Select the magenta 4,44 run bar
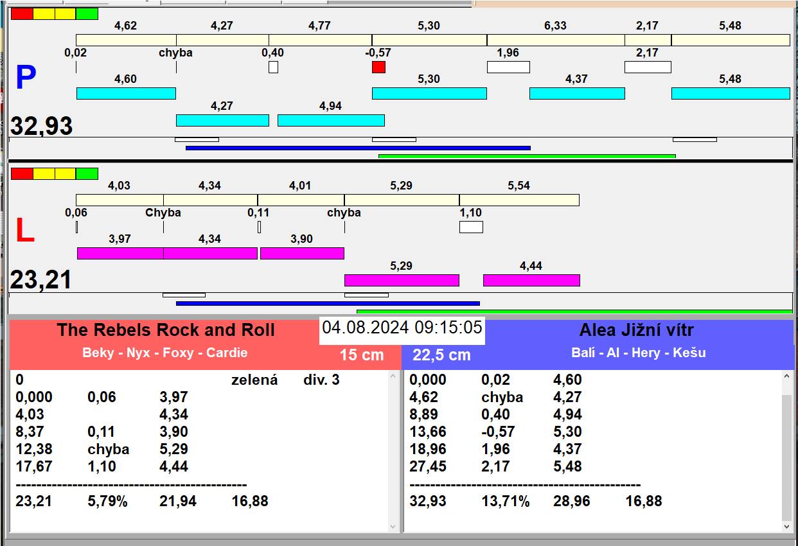This screenshot has height=546, width=798. point(531,280)
